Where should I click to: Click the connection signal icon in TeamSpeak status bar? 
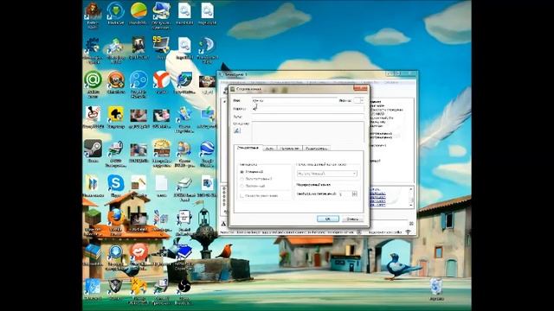point(408,232)
